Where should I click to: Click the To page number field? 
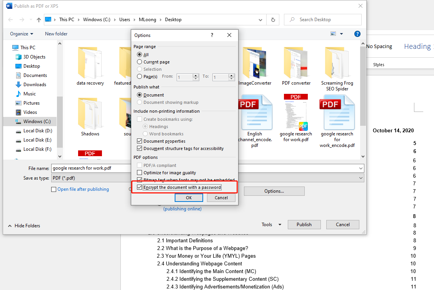click(x=221, y=77)
